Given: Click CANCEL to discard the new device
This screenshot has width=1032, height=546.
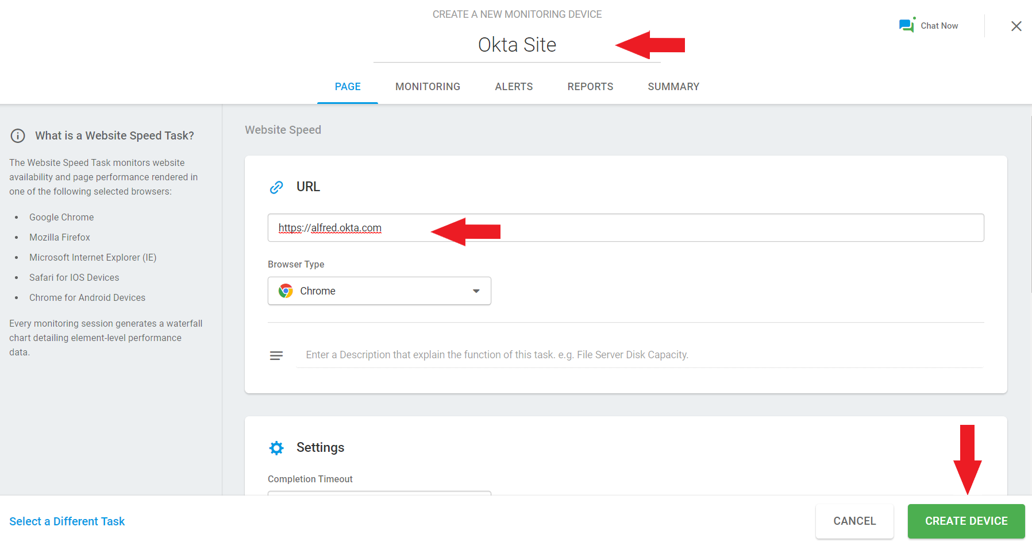Looking at the screenshot, I should tap(854, 521).
